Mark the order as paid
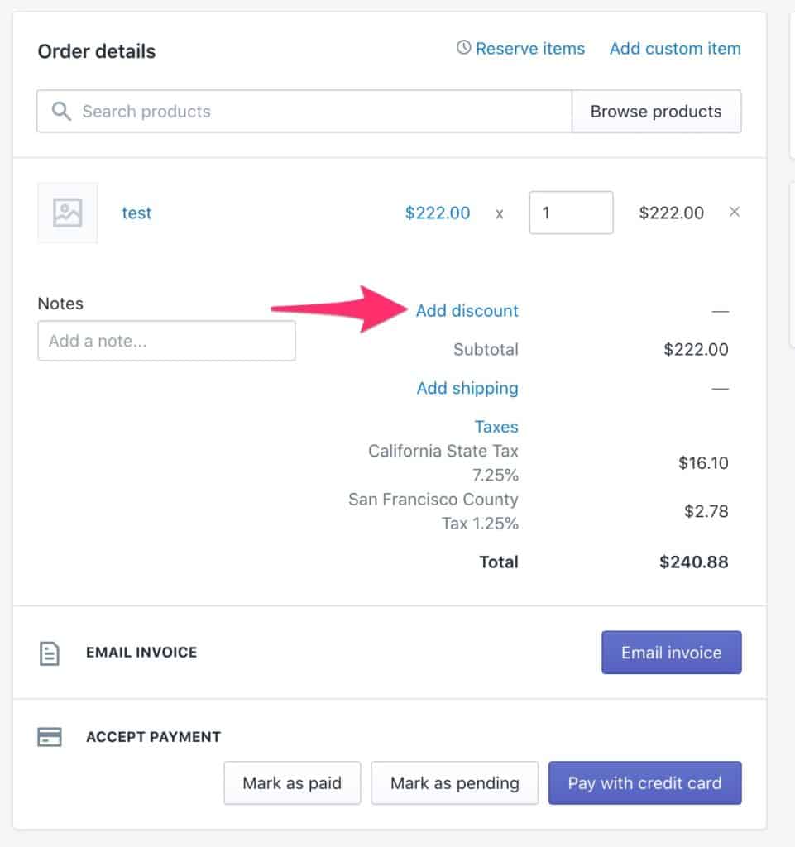This screenshot has height=847, width=795. [292, 782]
